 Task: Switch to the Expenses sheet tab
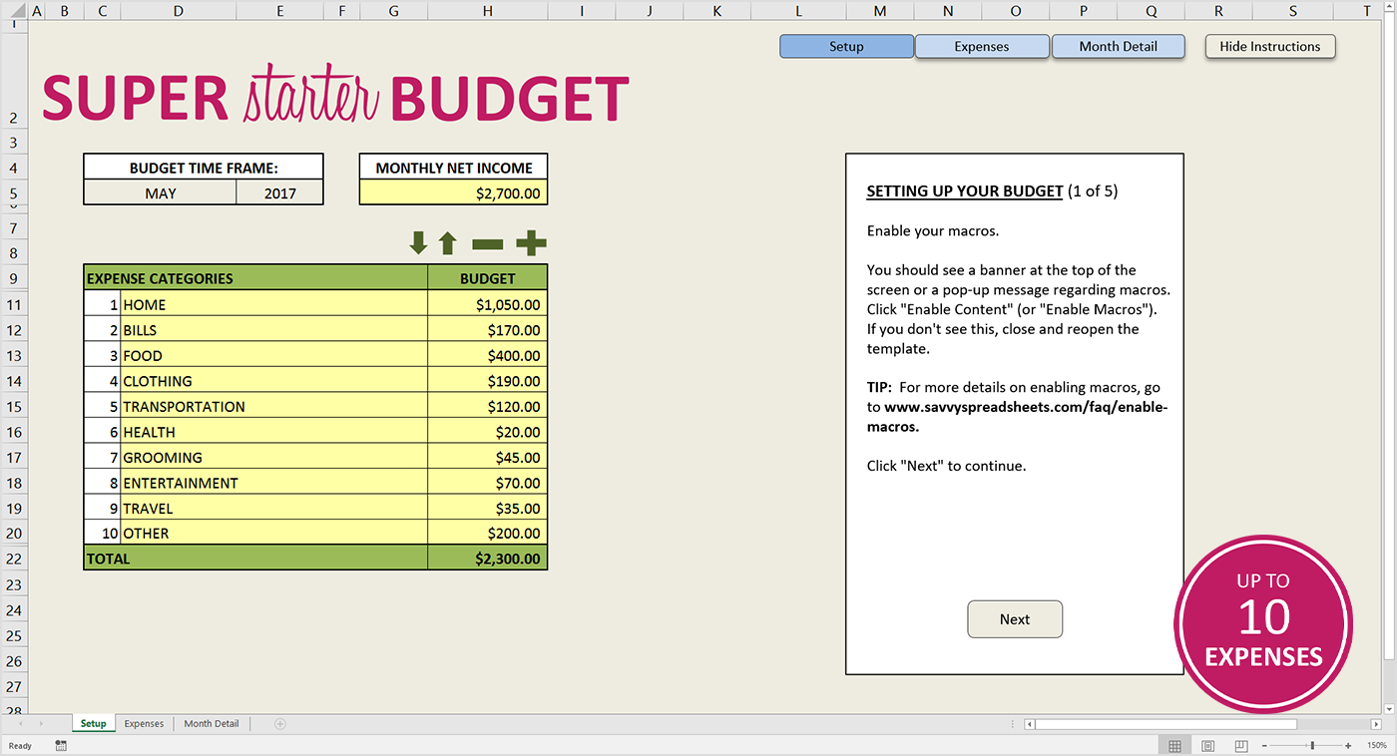(144, 723)
